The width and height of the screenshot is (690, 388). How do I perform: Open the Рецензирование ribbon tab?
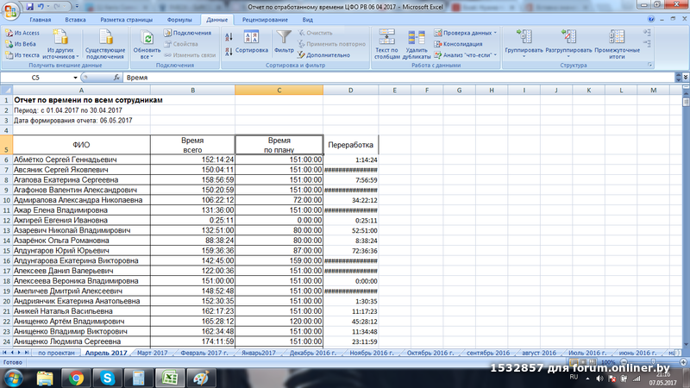[x=267, y=18]
